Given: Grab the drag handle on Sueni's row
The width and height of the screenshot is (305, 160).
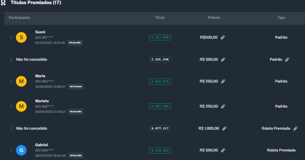Looking at the screenshot, I should coord(11,37).
